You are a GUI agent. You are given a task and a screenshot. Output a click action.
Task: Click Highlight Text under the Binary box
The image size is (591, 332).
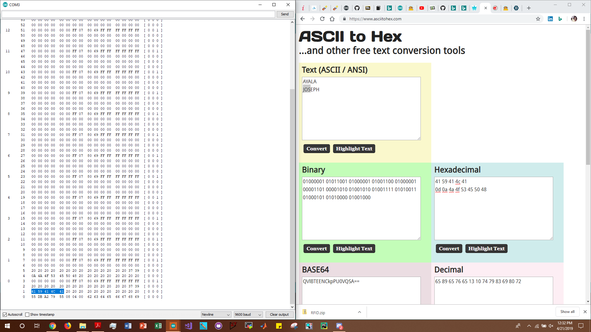[x=354, y=248]
